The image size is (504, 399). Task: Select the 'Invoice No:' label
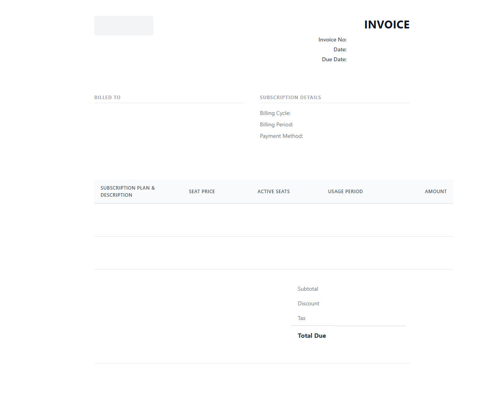click(x=332, y=40)
